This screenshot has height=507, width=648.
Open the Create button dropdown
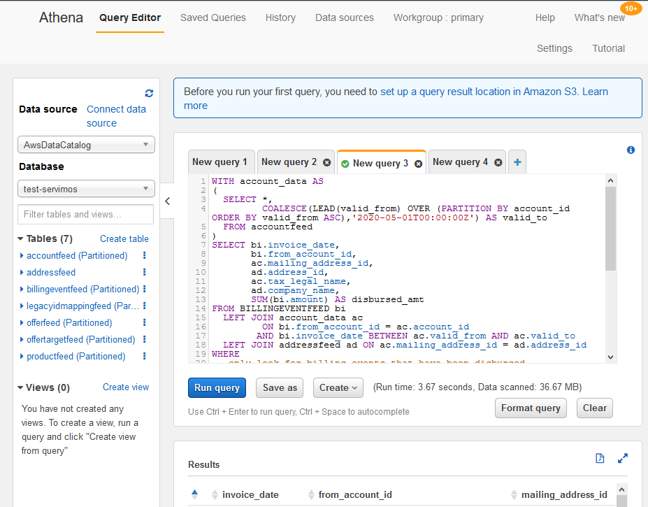tap(338, 387)
